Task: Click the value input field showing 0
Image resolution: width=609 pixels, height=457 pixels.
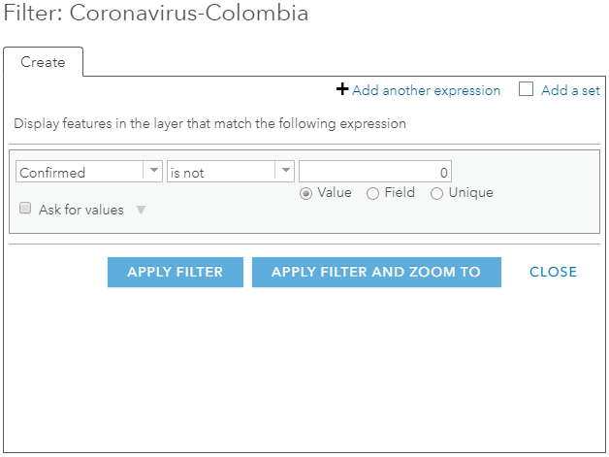Action: point(375,172)
